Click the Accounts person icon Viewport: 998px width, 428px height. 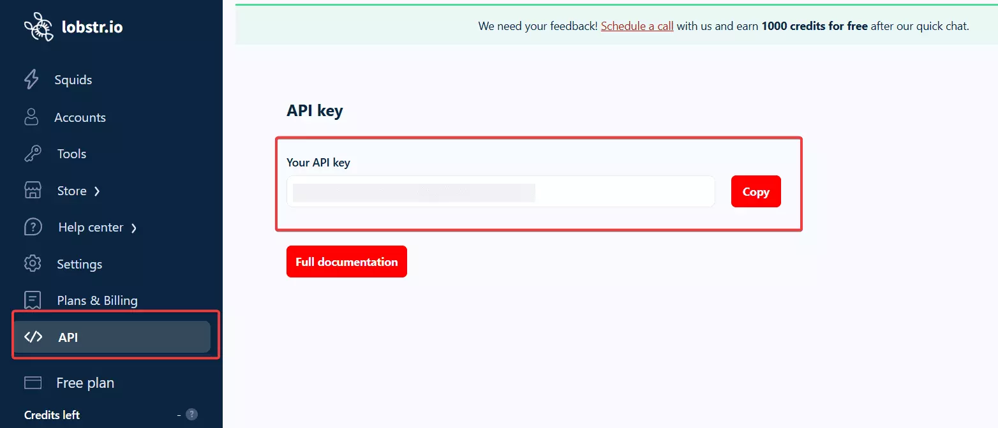31,117
